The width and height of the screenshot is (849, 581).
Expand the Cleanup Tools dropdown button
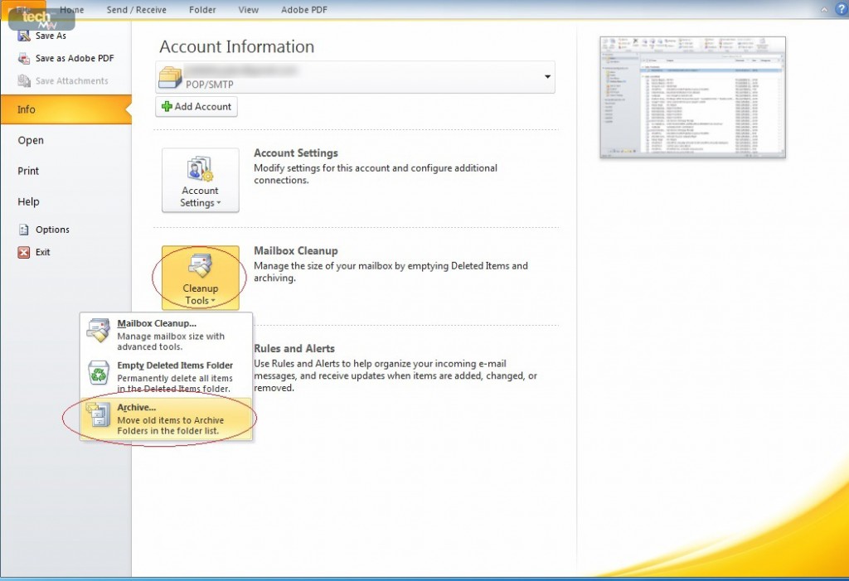coord(200,278)
